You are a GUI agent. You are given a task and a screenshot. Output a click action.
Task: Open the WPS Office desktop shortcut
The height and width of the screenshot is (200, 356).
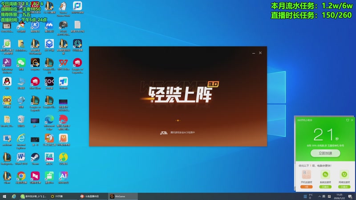[x=63, y=64]
